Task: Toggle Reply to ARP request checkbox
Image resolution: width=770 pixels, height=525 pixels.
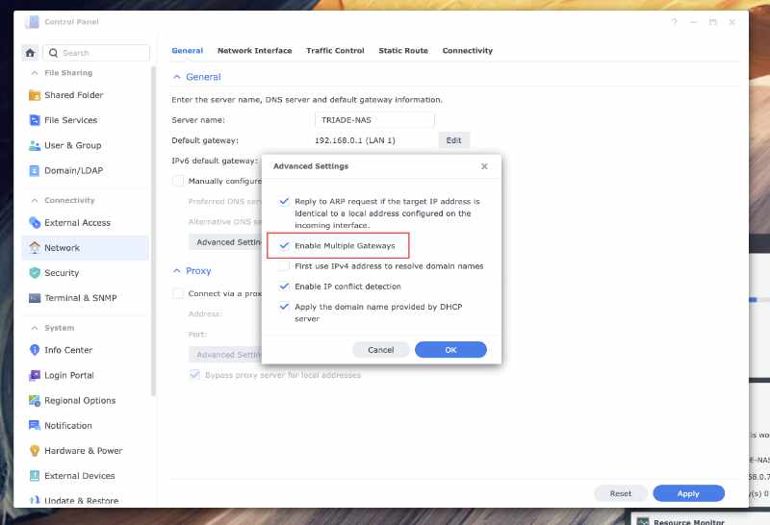Action: 284,202
